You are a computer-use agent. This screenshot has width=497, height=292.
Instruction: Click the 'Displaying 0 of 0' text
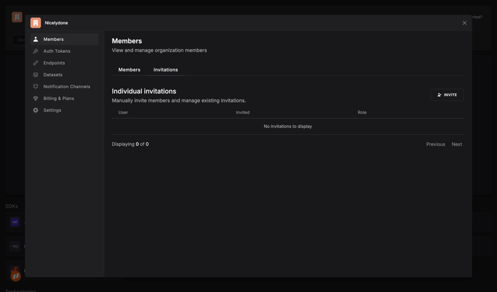point(130,144)
